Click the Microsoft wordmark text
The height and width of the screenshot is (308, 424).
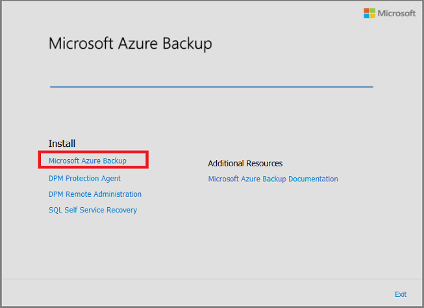(397, 13)
